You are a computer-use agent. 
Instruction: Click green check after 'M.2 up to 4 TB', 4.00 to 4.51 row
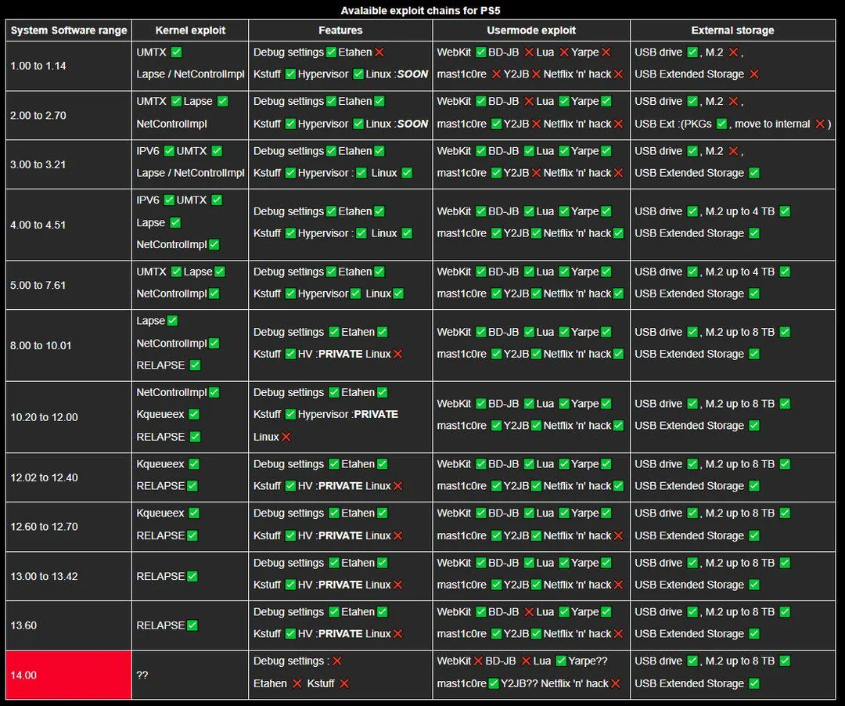pos(786,211)
